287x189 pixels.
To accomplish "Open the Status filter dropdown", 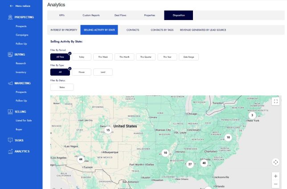I will [62, 87].
